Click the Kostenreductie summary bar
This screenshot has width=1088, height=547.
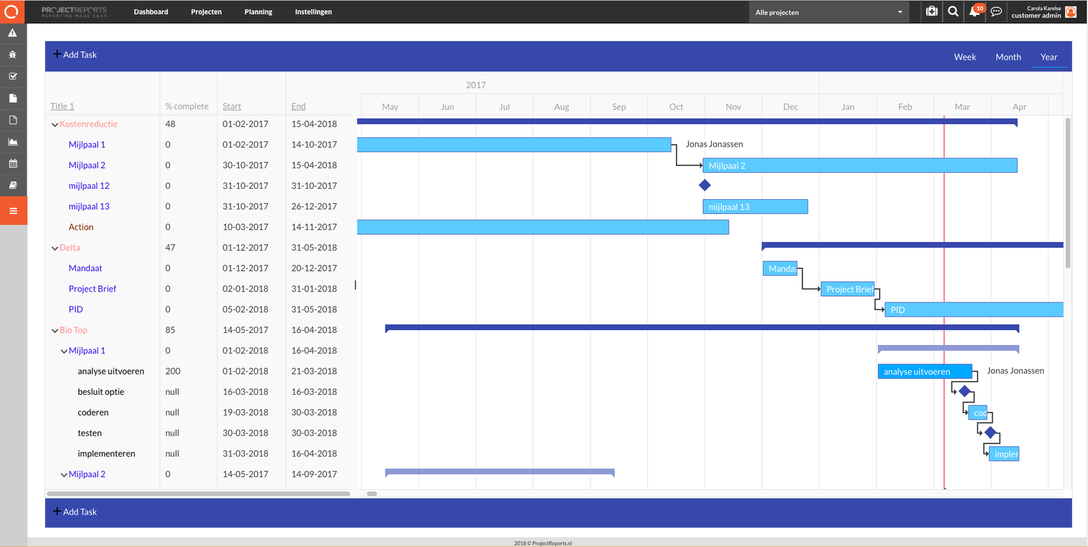tap(687, 122)
